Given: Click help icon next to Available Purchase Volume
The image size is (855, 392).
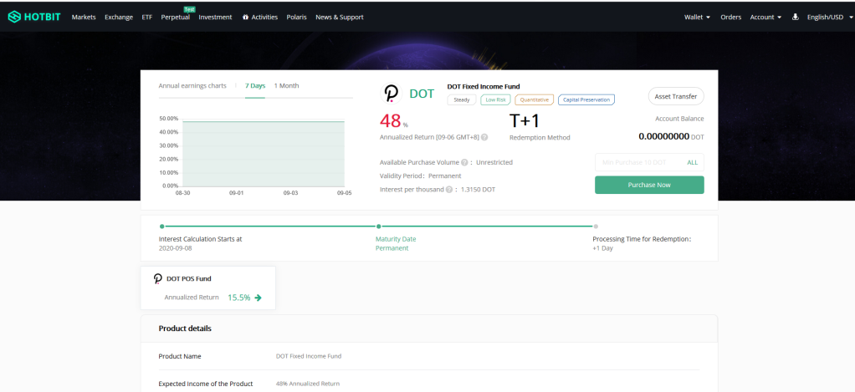Looking at the screenshot, I should click(x=464, y=162).
